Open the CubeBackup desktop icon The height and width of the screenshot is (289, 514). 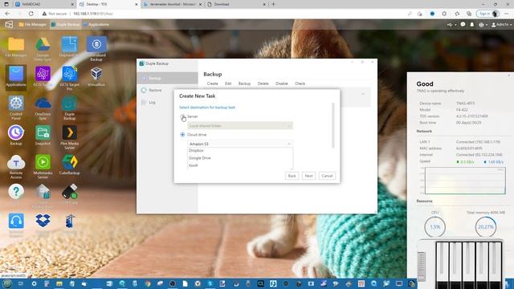click(70, 162)
